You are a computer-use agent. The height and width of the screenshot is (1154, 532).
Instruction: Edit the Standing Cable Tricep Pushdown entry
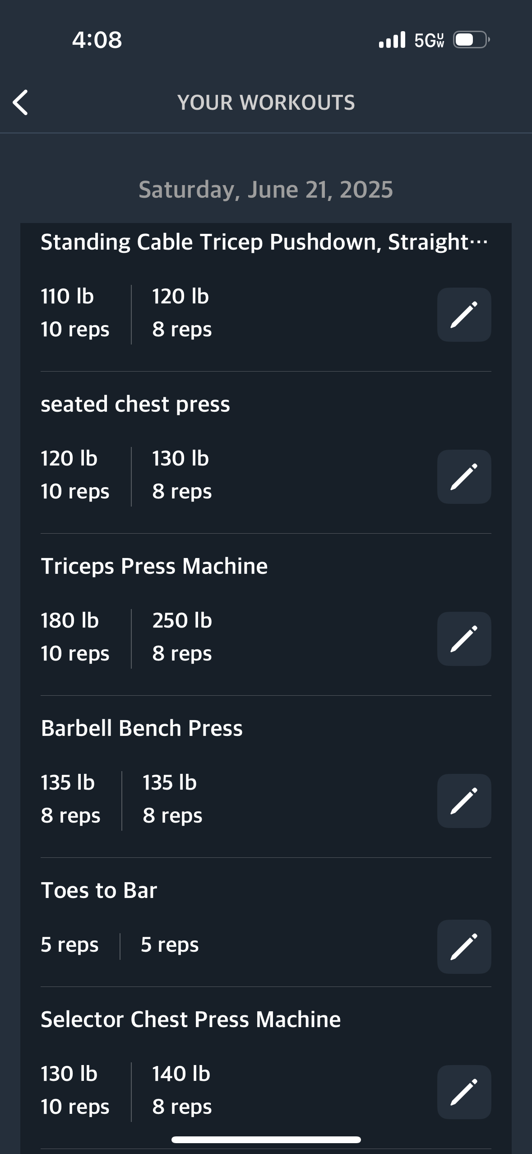464,315
